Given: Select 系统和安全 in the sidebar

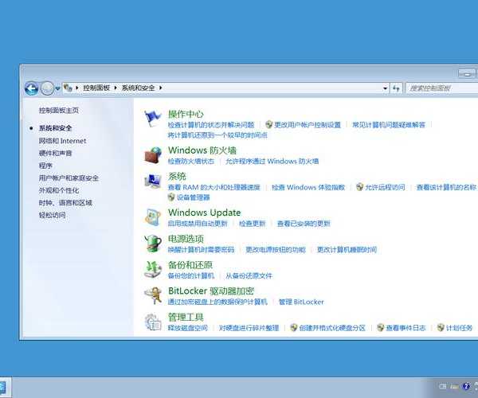Looking at the screenshot, I should pos(55,128).
